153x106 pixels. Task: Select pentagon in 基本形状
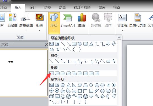pos(97,85)
